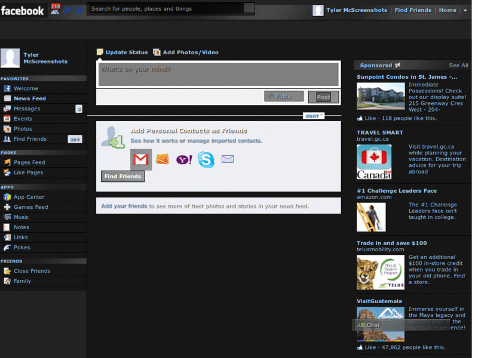Choose other email envelope import icon
The width and height of the screenshot is (478, 358).
[x=228, y=159]
